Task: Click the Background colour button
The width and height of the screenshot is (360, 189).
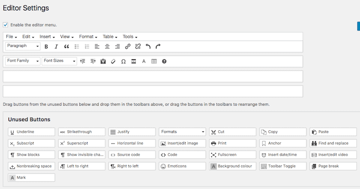Action: click(232, 166)
